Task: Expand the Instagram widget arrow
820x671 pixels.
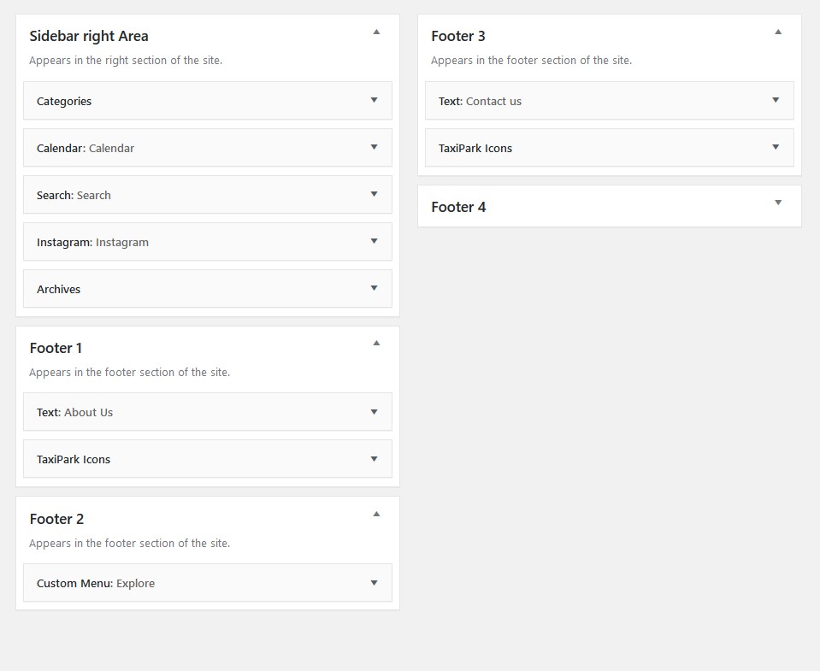Action: tap(374, 241)
